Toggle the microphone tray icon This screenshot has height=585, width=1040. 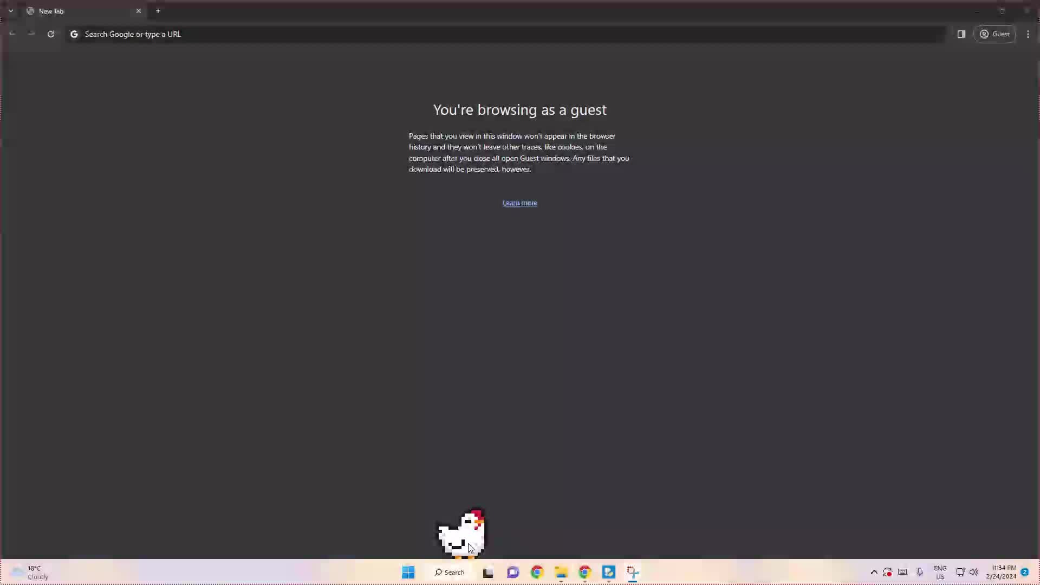[920, 572]
